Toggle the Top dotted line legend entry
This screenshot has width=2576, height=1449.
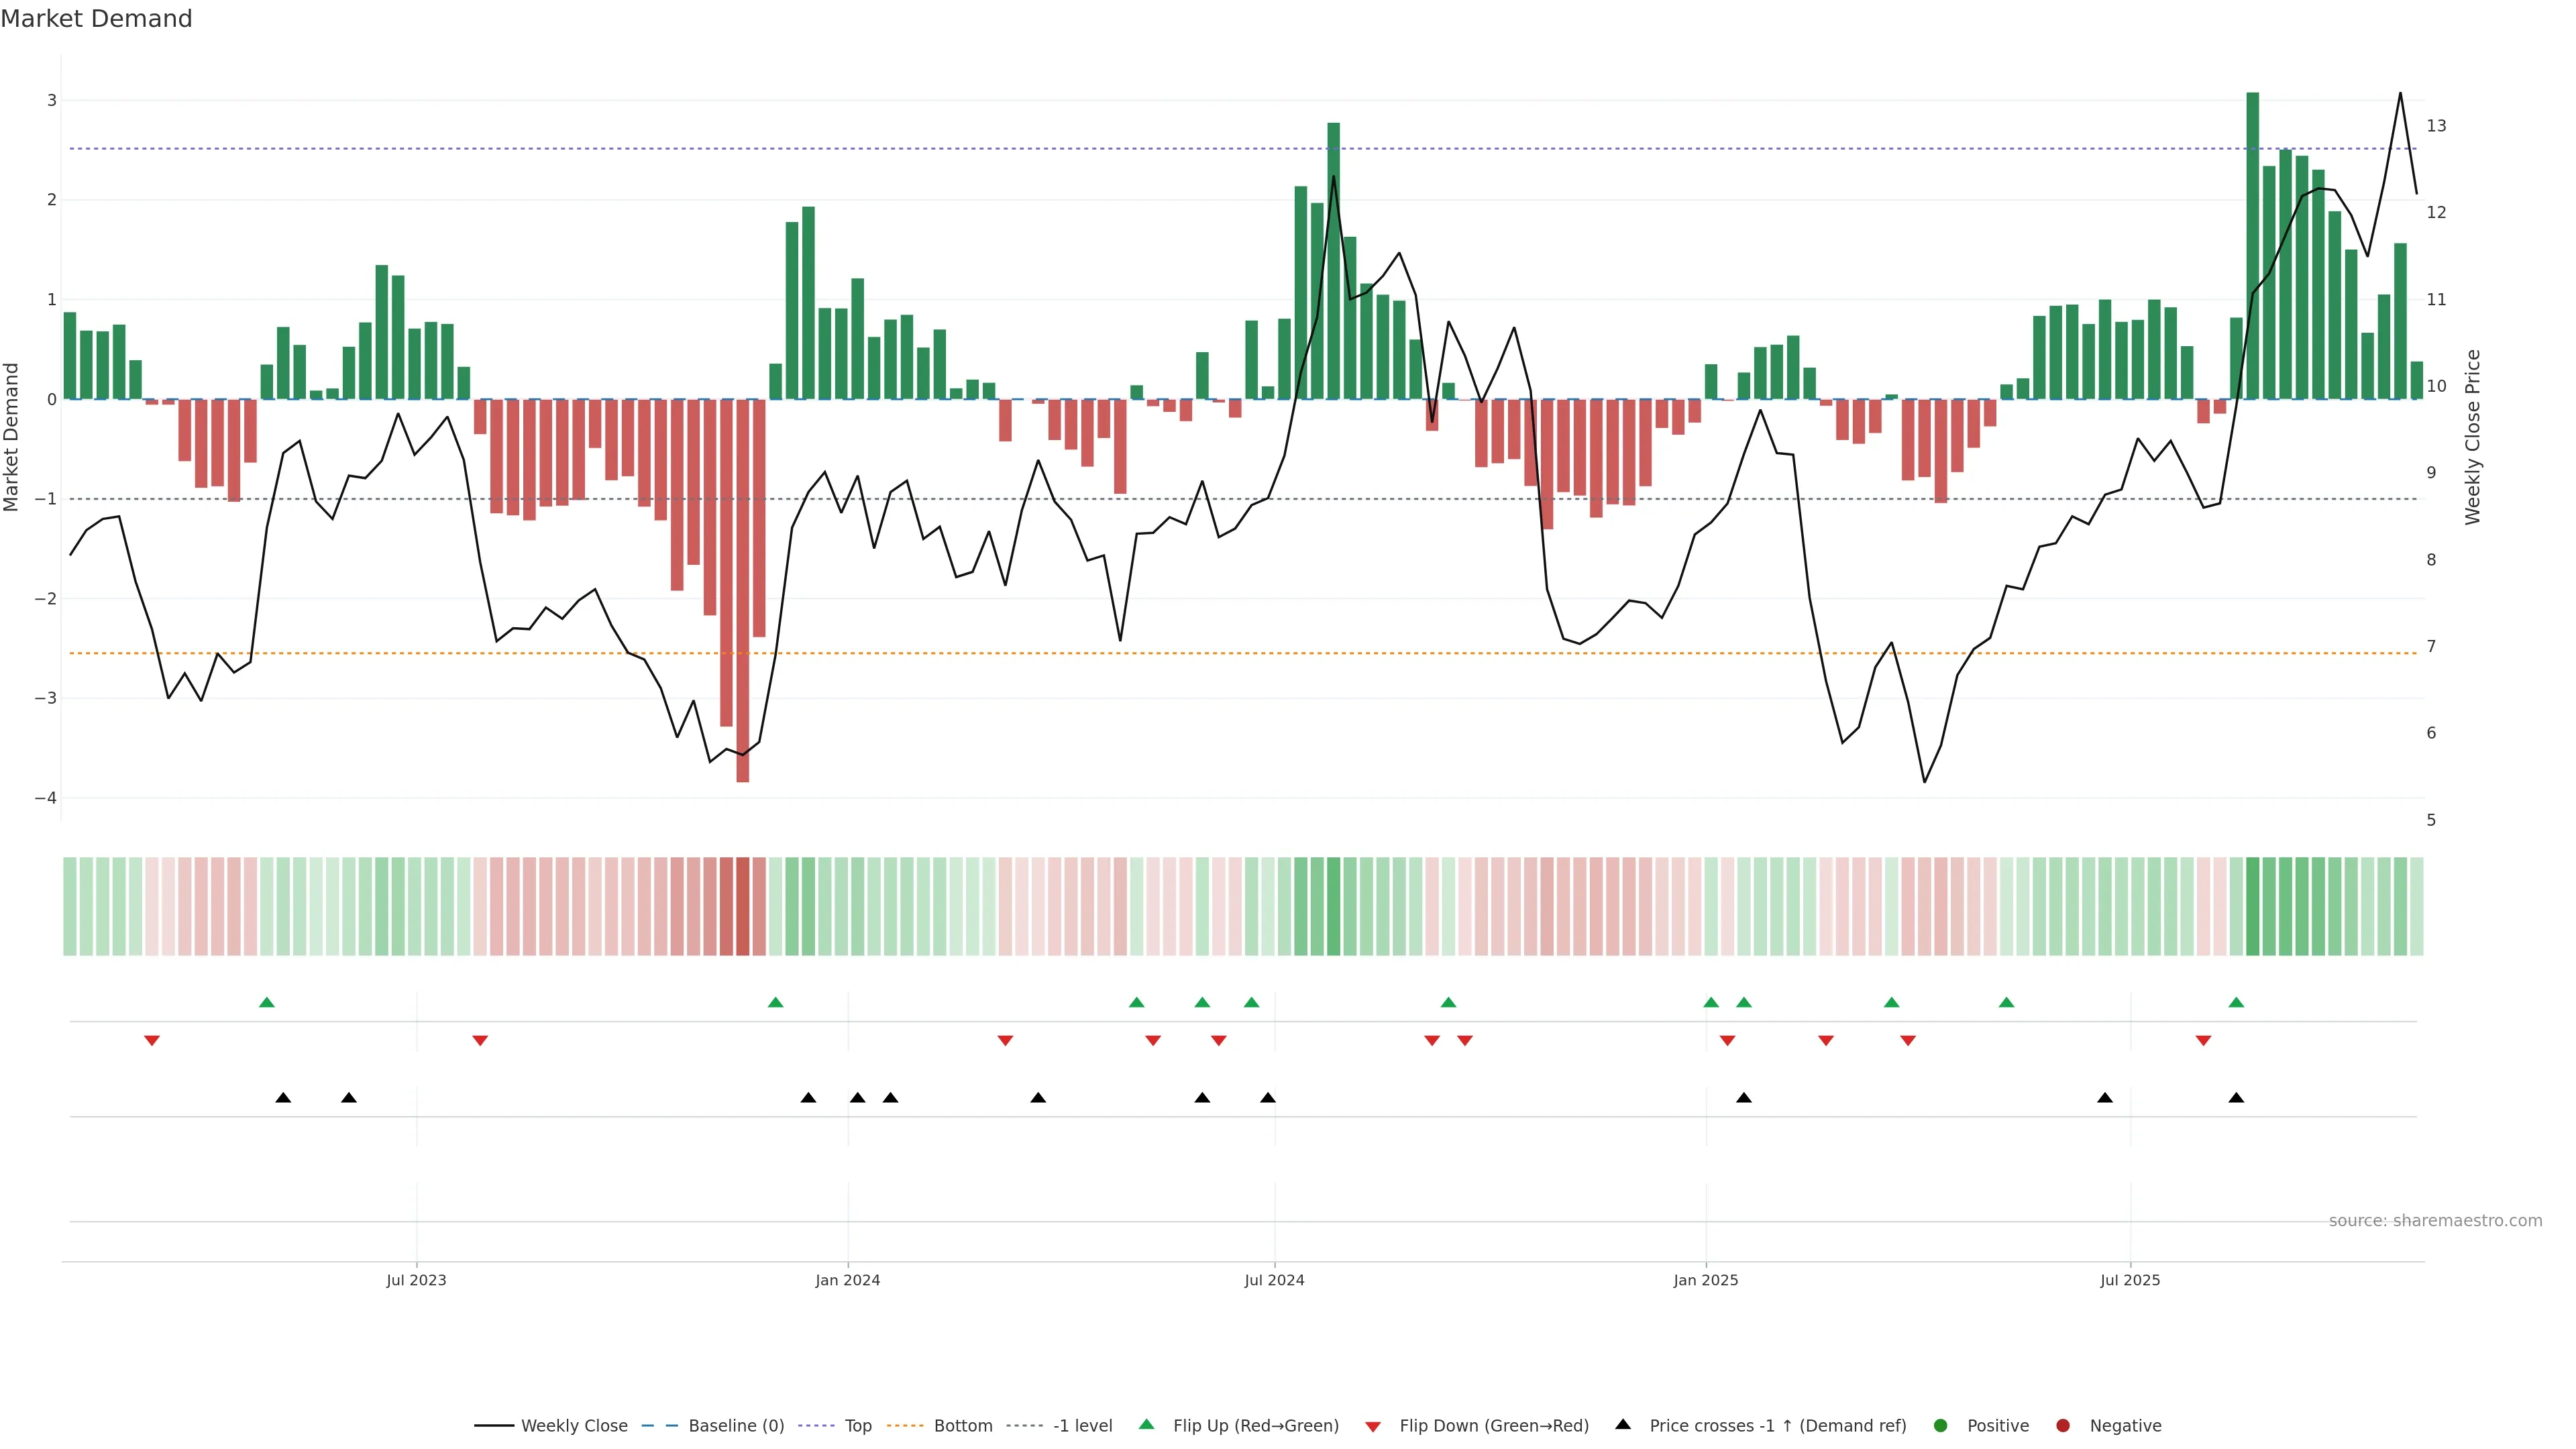click(x=857, y=1425)
